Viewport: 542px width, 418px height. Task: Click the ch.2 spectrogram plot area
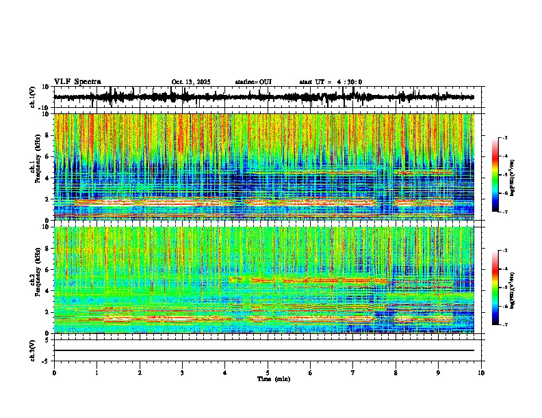(263, 280)
